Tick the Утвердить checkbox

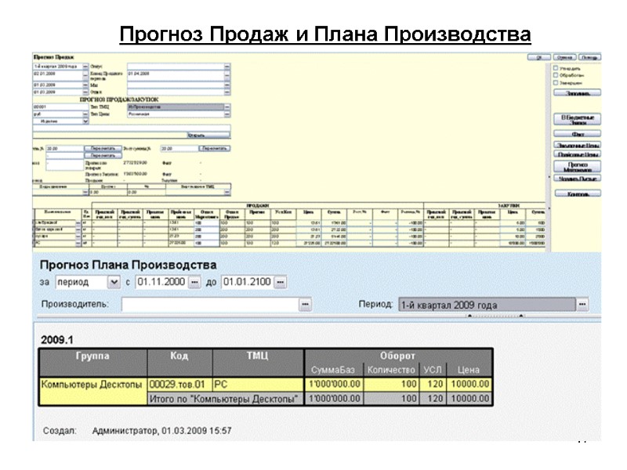tap(556, 68)
